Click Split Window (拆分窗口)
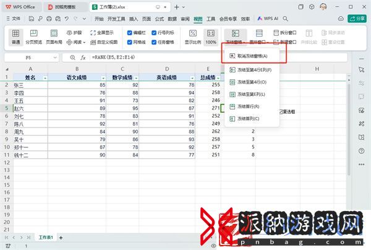 (x=285, y=33)
